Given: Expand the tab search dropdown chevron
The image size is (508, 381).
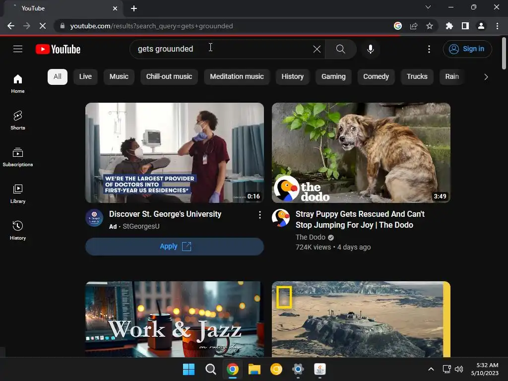Looking at the screenshot, I should 428,7.
